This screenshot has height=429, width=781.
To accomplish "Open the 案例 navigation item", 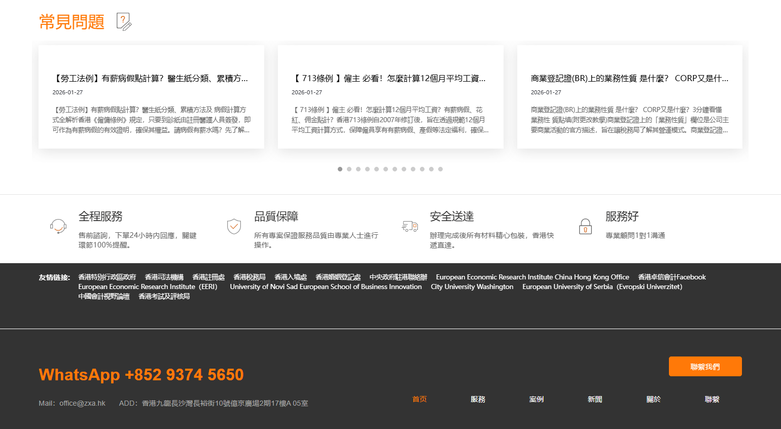I will coord(536,399).
